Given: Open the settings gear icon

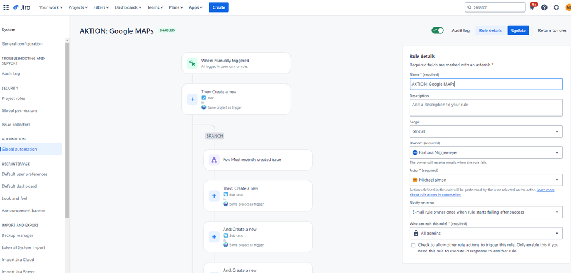Looking at the screenshot, I should pos(556,7).
